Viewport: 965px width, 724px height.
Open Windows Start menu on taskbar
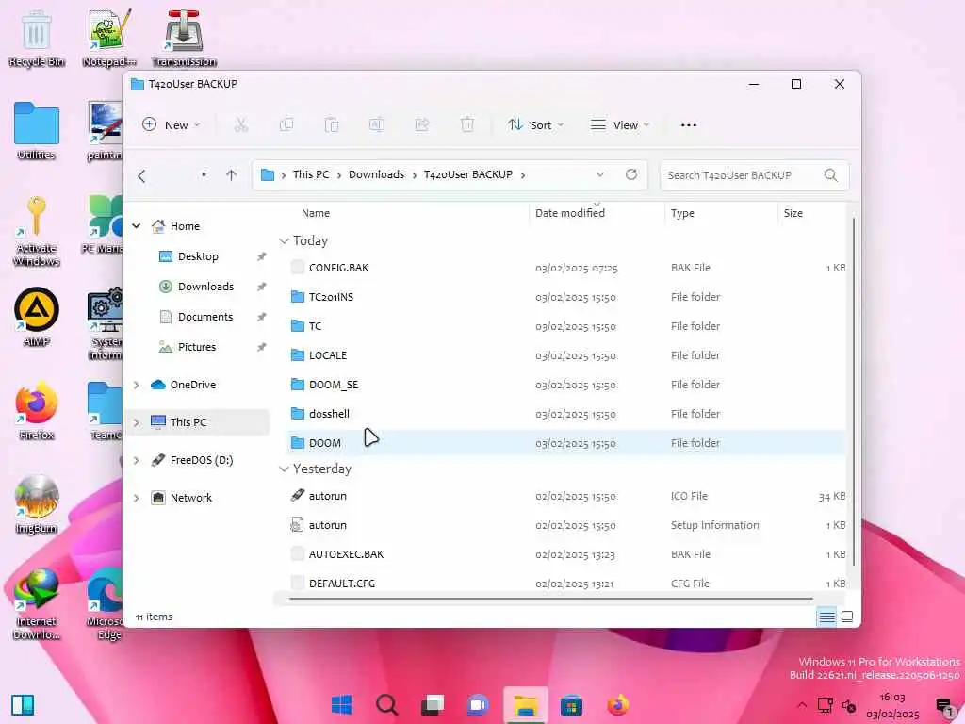click(341, 705)
